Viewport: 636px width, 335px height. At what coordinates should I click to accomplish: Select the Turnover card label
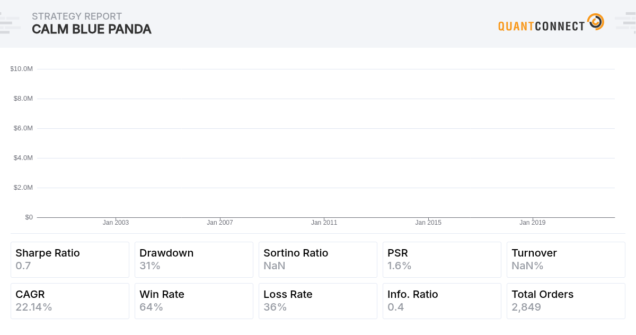click(x=534, y=253)
